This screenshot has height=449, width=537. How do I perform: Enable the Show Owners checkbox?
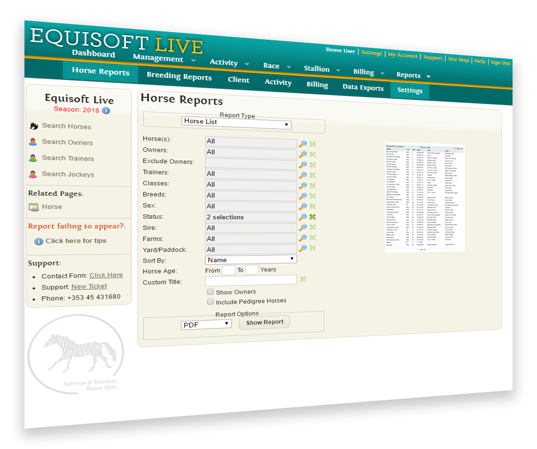point(210,292)
